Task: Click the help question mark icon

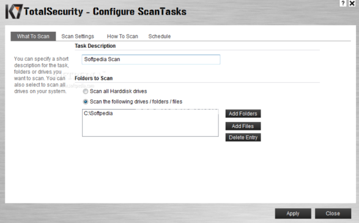Action: coord(342,3)
